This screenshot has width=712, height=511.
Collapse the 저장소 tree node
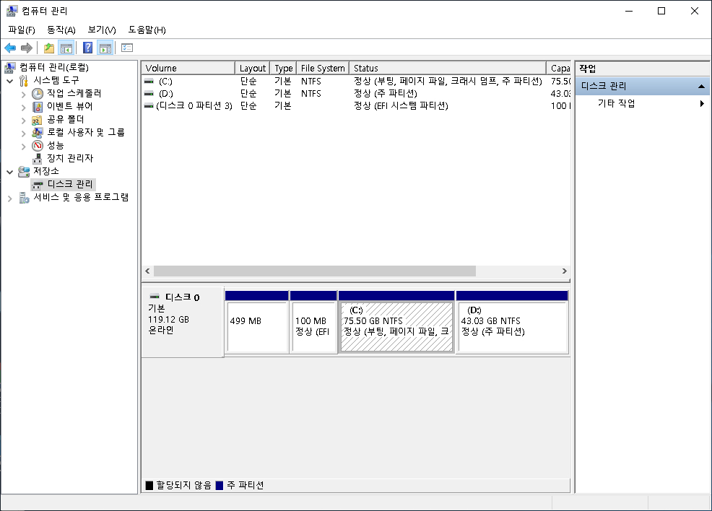pyautogui.click(x=10, y=171)
